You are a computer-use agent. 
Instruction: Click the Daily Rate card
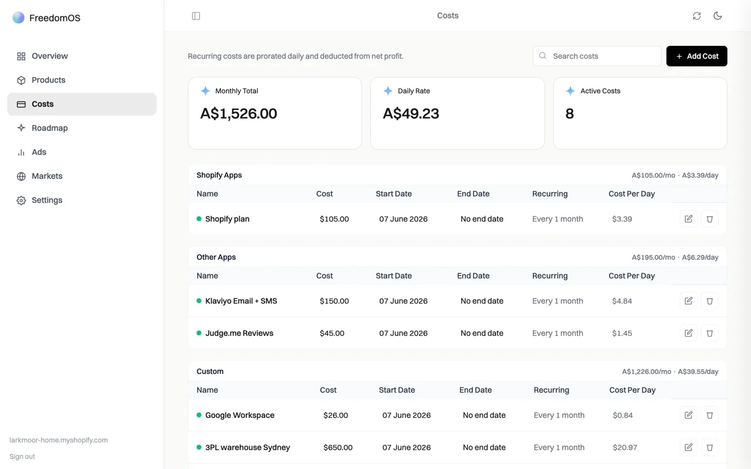click(x=458, y=113)
